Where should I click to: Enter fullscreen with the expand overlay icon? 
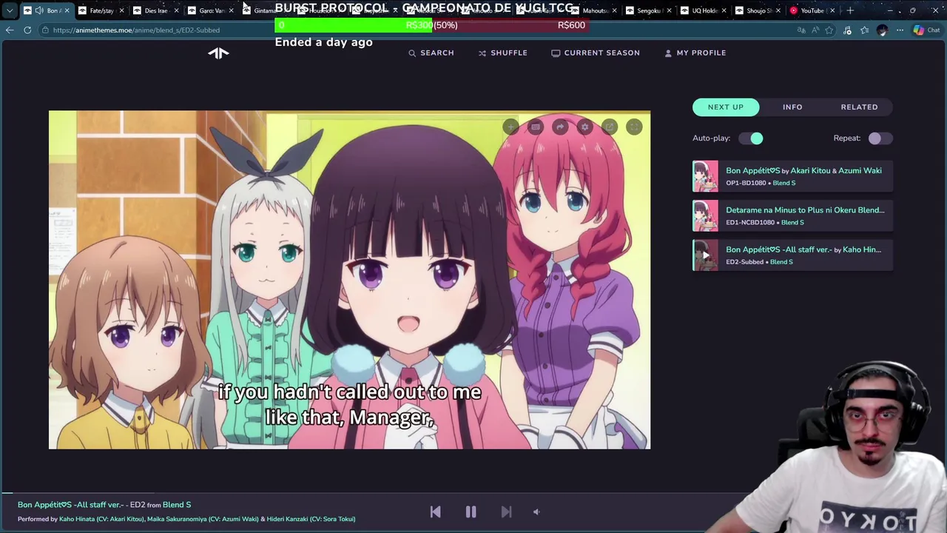[x=634, y=127]
